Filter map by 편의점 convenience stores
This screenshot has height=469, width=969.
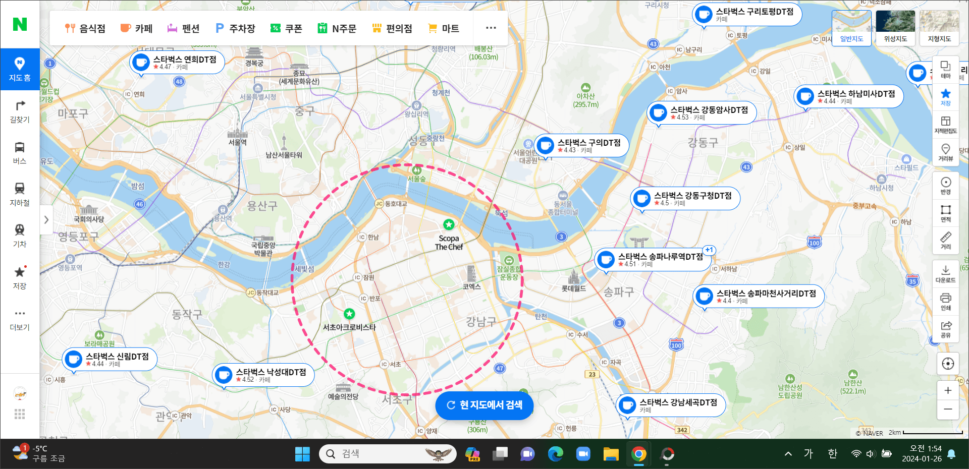coord(392,28)
